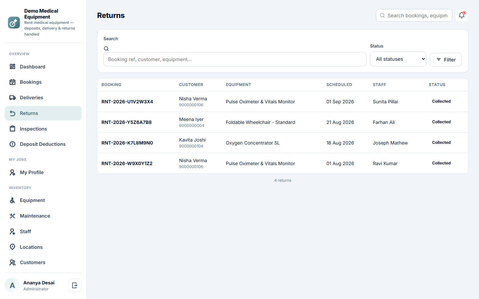Click the Deposit Deductions alert icon
Image resolution: width=479 pixels, height=299 pixels.
coord(13,144)
